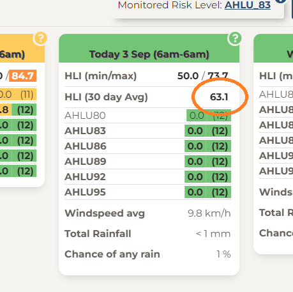
Task: Open help icon on Today 3 Sep card
Action: tap(235, 38)
